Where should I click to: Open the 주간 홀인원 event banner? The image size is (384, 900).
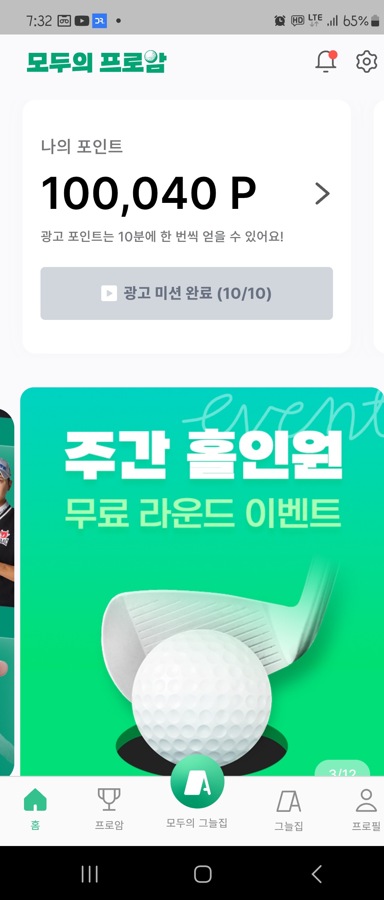pyautogui.click(x=202, y=581)
